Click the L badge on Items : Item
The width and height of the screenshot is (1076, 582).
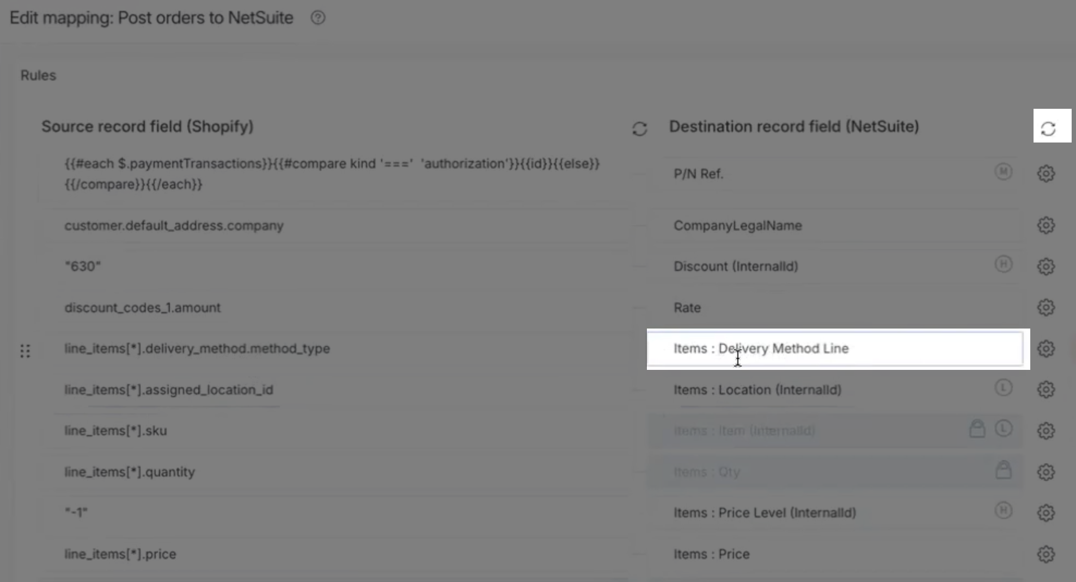tap(1004, 429)
